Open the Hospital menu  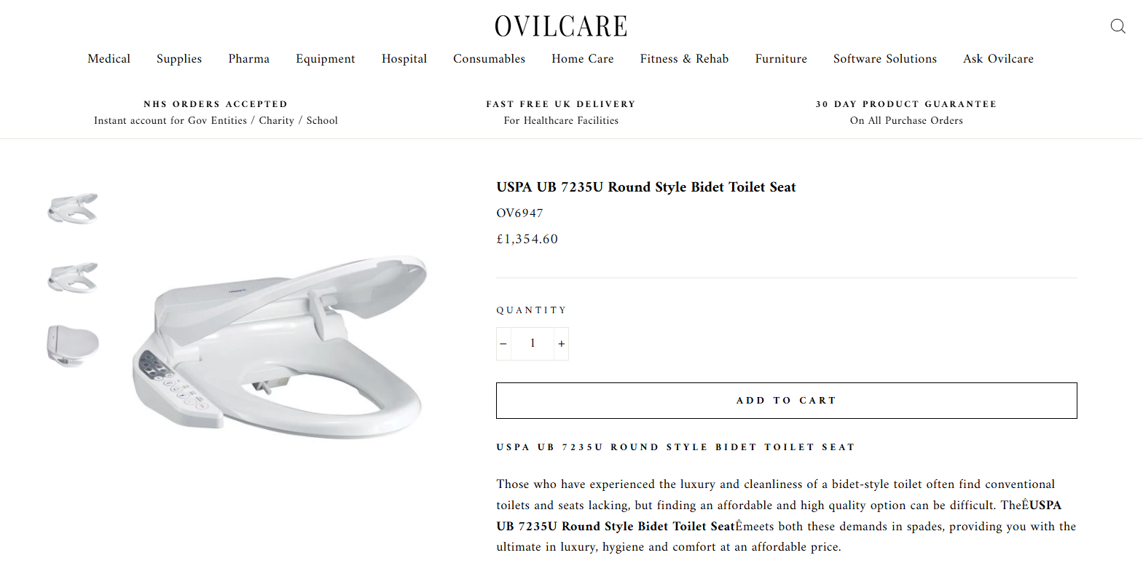tap(404, 59)
